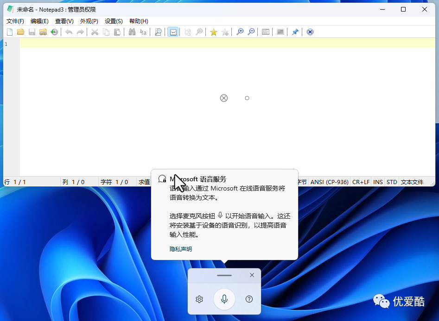The height and width of the screenshot is (321, 439).
Task: Toggle INS insert mode in the status bar
Action: coord(377,182)
